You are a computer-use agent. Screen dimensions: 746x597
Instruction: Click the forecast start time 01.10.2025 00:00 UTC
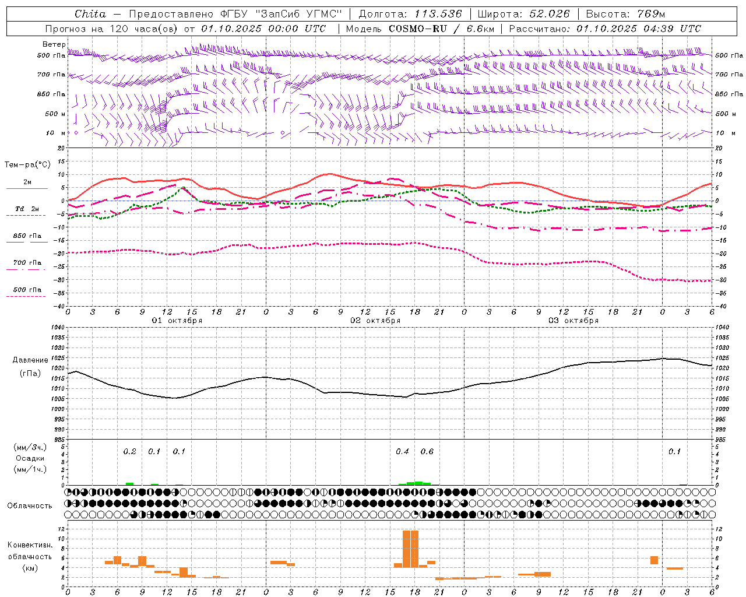(x=263, y=29)
